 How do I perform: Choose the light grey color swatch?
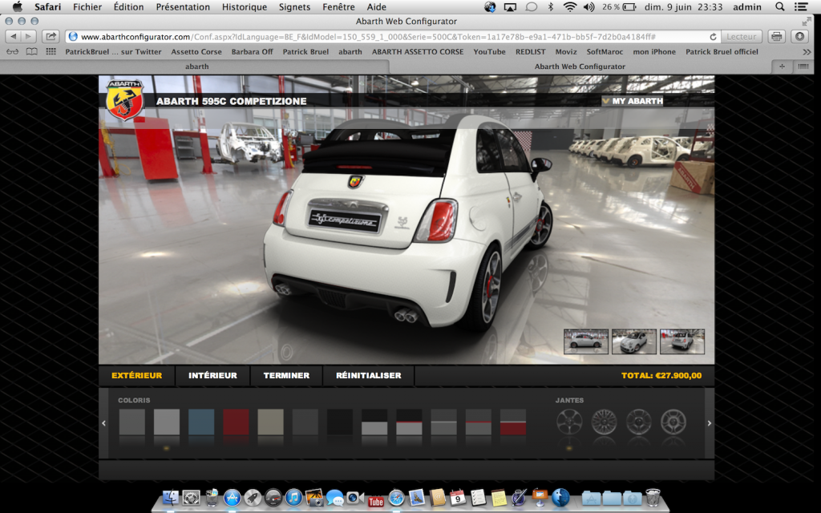click(167, 422)
